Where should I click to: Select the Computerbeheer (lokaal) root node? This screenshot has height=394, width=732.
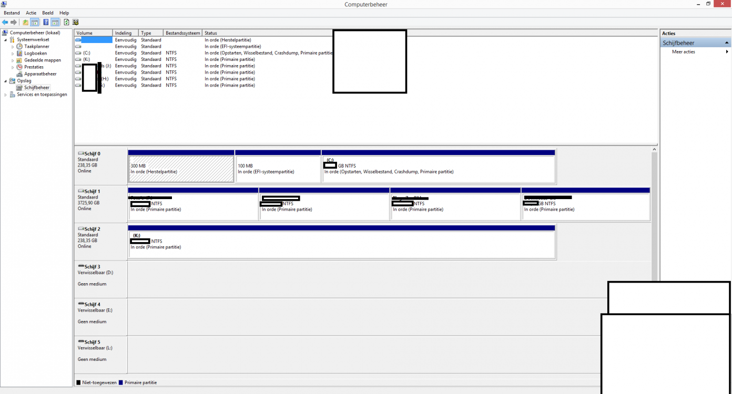pyautogui.click(x=31, y=33)
